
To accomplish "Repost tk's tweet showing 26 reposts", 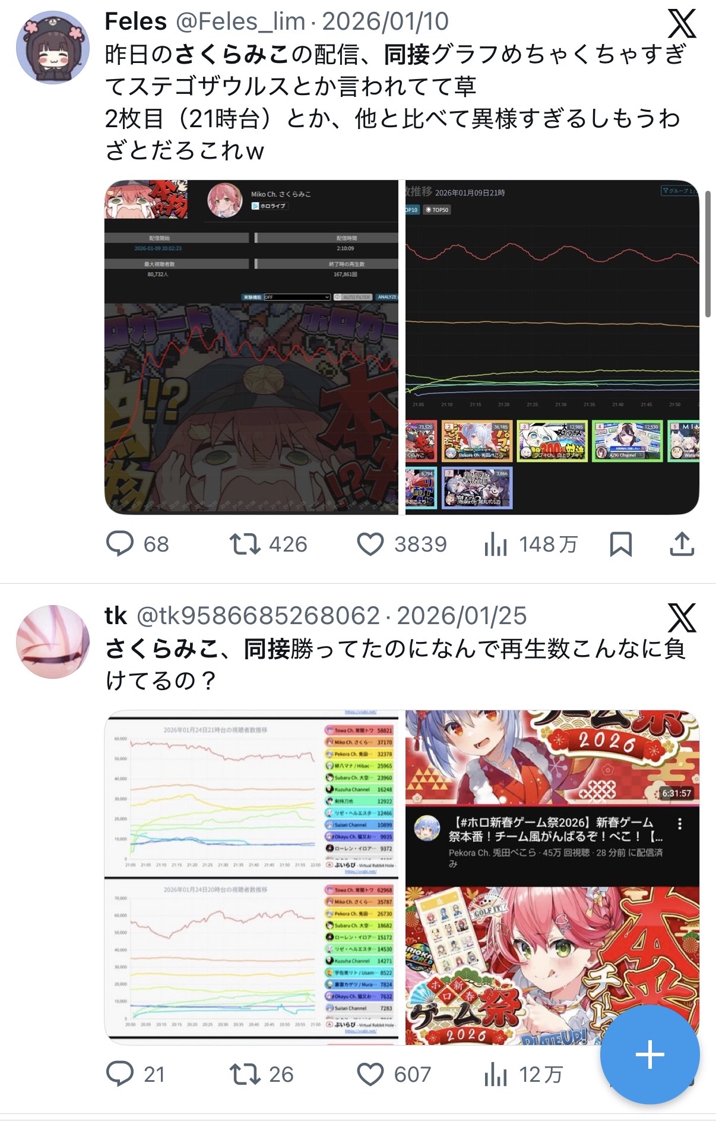I will 245,1074.
